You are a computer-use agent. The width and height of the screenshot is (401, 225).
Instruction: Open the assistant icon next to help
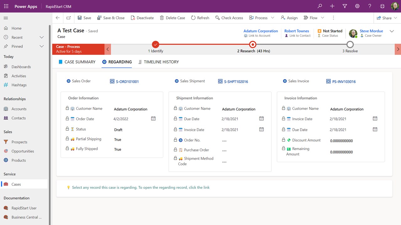382,6
